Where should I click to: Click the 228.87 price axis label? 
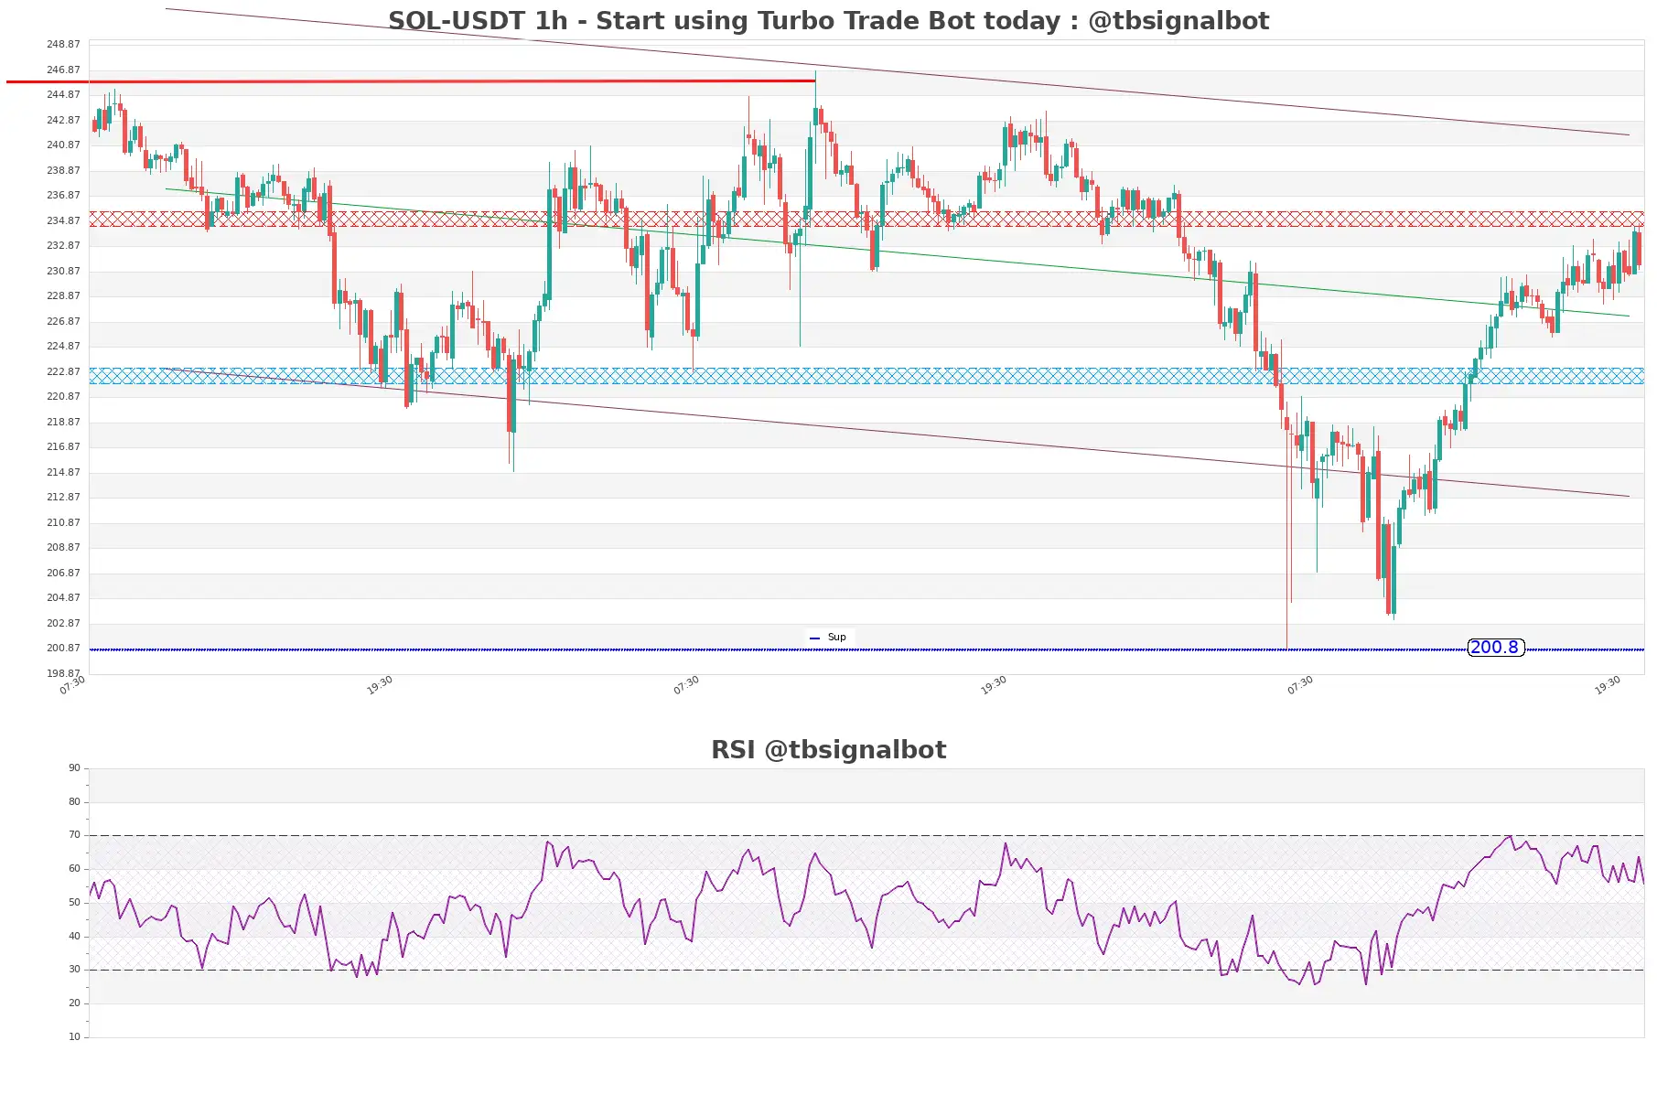pos(63,295)
